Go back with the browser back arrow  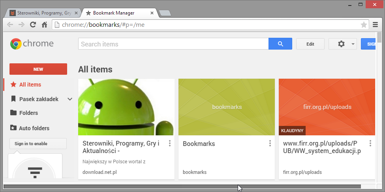10,25
